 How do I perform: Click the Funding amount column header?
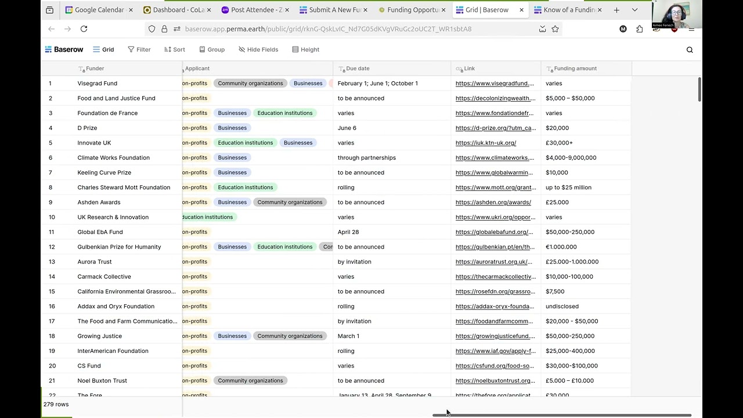pos(586,69)
